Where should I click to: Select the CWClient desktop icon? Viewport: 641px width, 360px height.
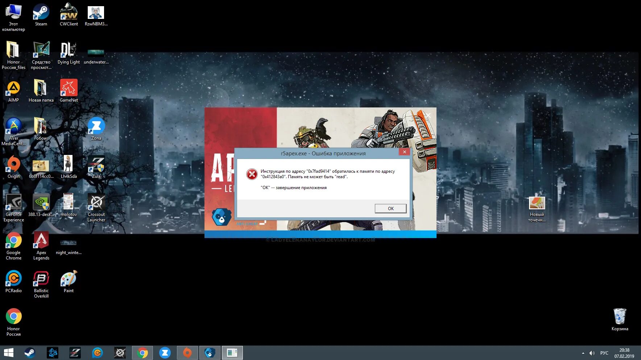[69, 15]
